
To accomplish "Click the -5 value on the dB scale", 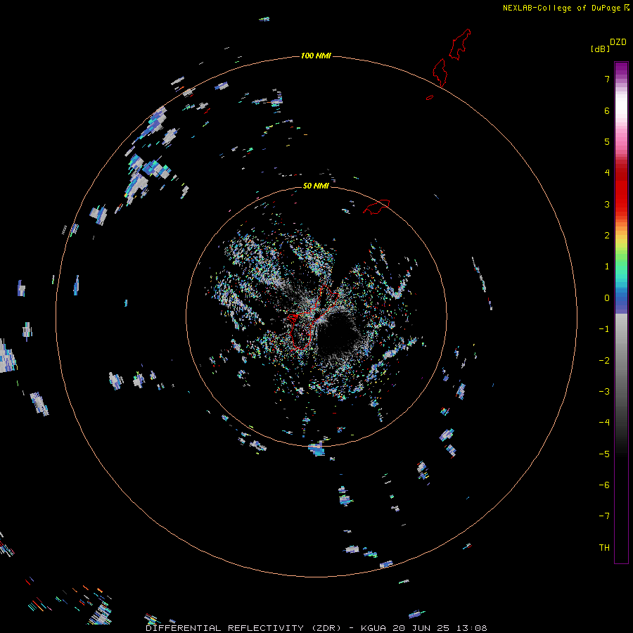I will click(x=604, y=454).
